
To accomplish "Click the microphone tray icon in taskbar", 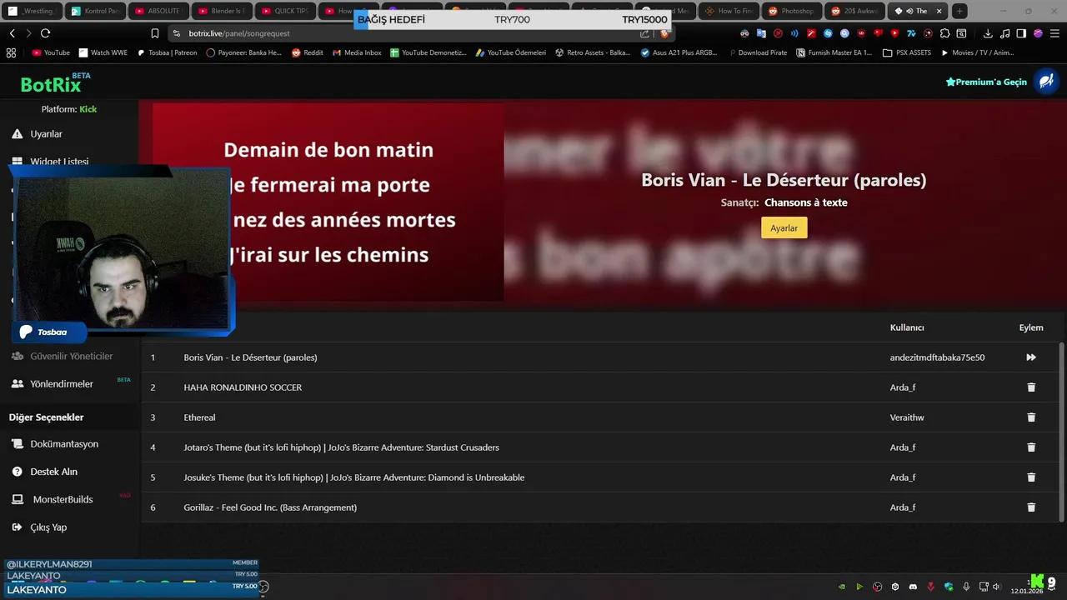I will pos(966,587).
